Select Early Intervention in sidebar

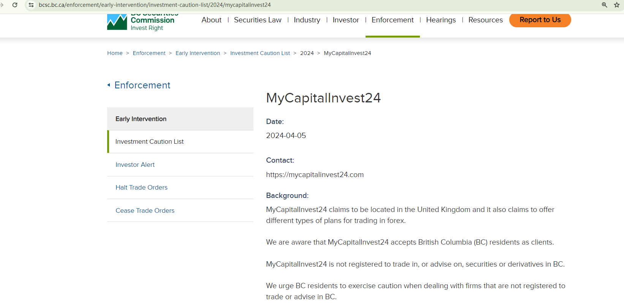coord(180,119)
